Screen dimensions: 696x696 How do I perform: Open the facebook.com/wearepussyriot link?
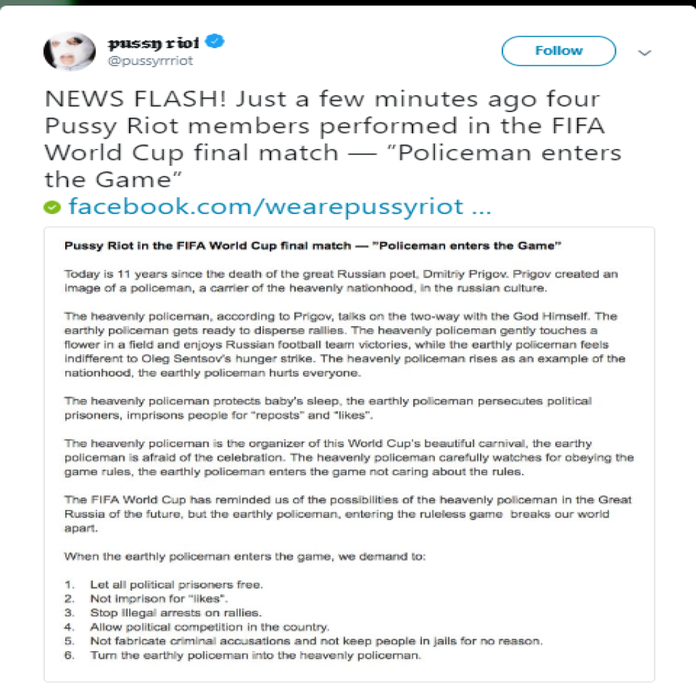[x=279, y=206]
